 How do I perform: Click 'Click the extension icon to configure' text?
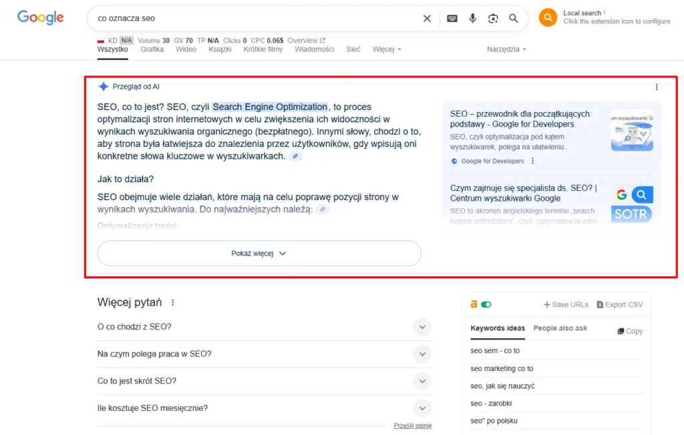[617, 21]
